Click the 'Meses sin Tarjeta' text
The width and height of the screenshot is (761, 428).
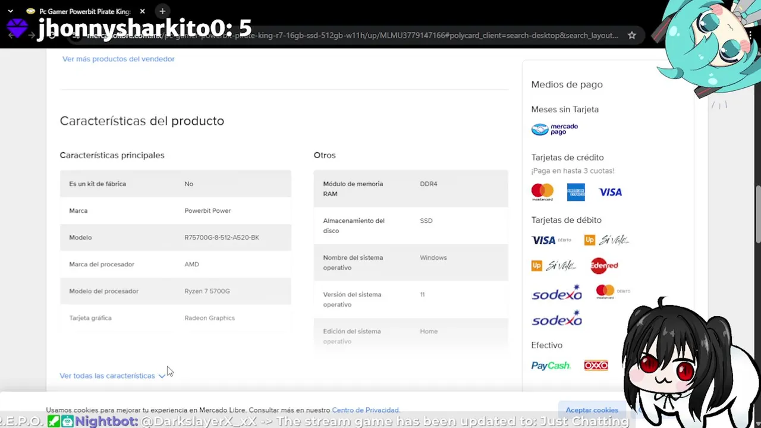(x=565, y=109)
